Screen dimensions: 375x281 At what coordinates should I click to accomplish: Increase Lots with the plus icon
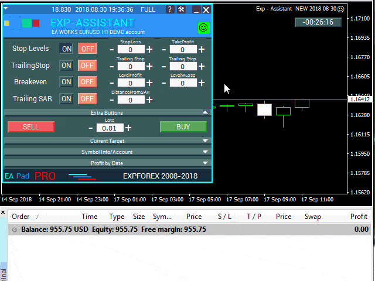(x=128, y=128)
